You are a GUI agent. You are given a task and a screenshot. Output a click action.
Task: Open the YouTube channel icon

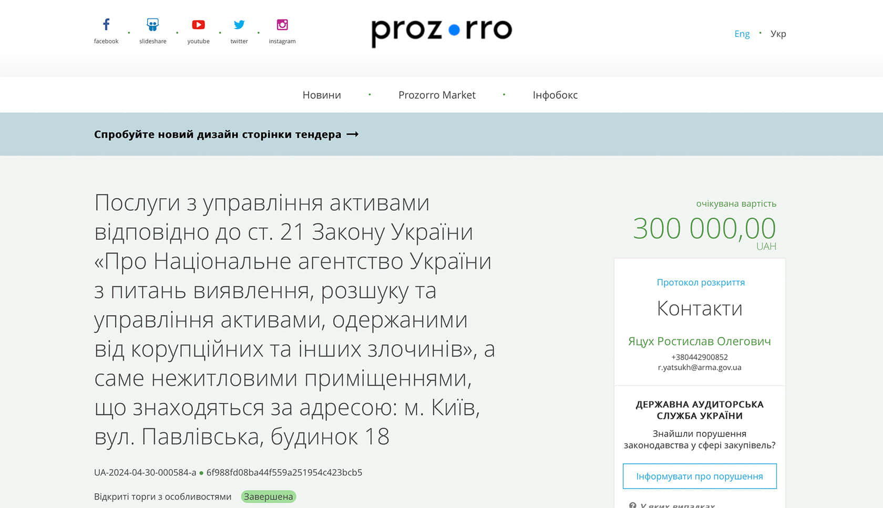pyautogui.click(x=198, y=25)
